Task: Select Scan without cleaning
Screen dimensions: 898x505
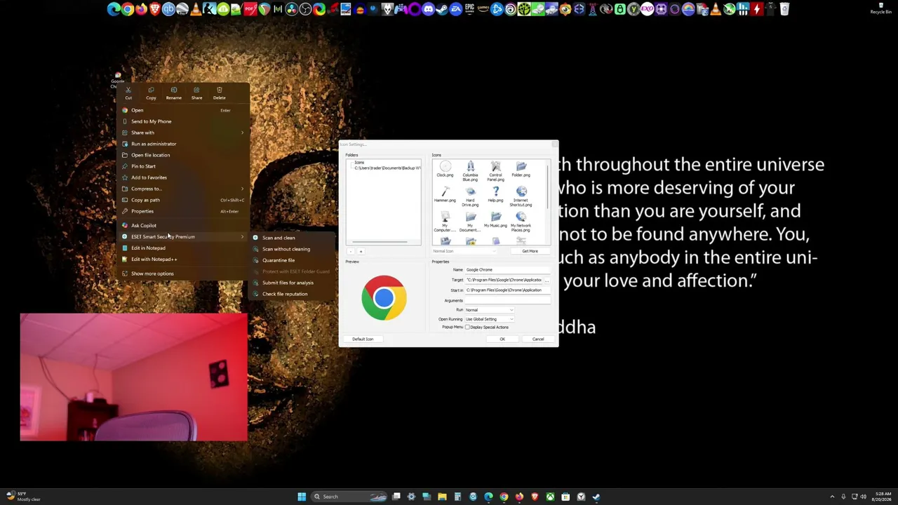Action: [x=291, y=249]
